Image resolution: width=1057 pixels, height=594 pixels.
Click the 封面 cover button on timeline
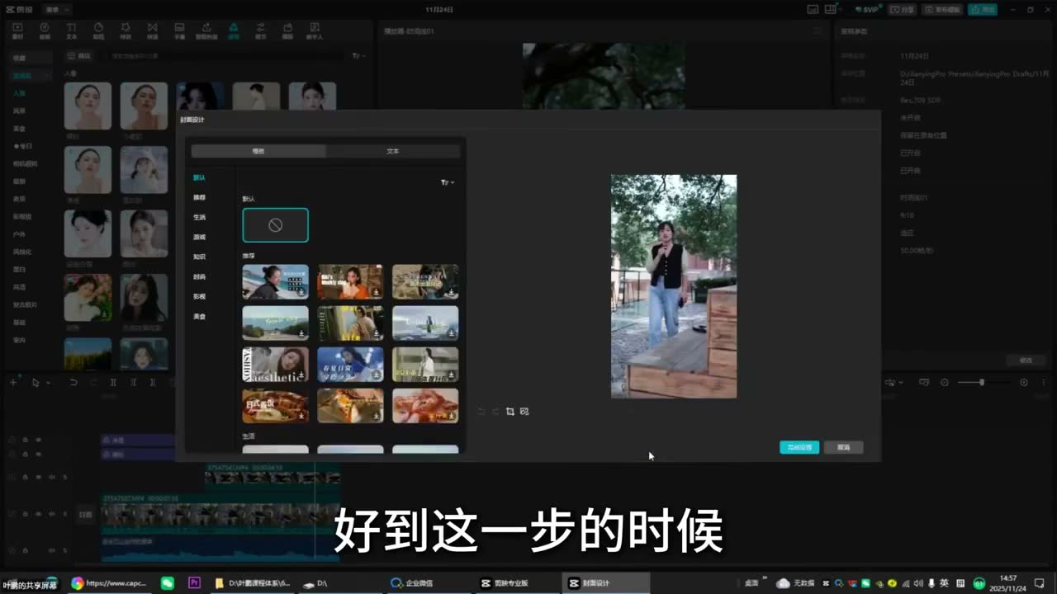85,513
